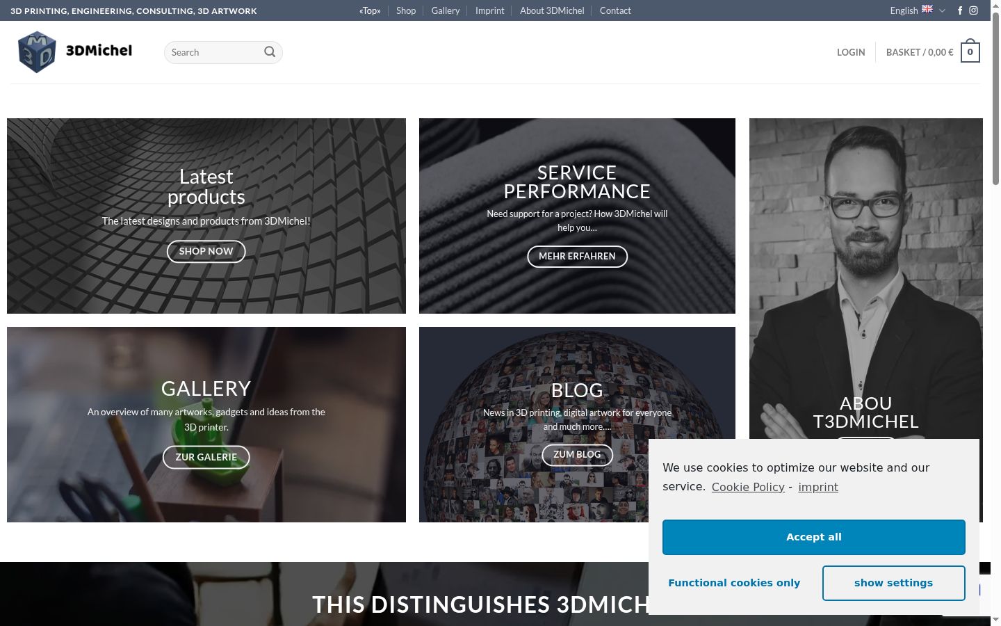Open the Cookie Policy link
The width and height of the screenshot is (1001, 626).
tap(748, 487)
